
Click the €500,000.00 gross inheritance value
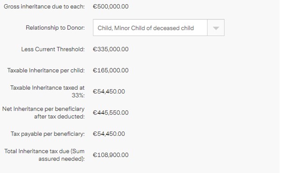[x=111, y=7]
